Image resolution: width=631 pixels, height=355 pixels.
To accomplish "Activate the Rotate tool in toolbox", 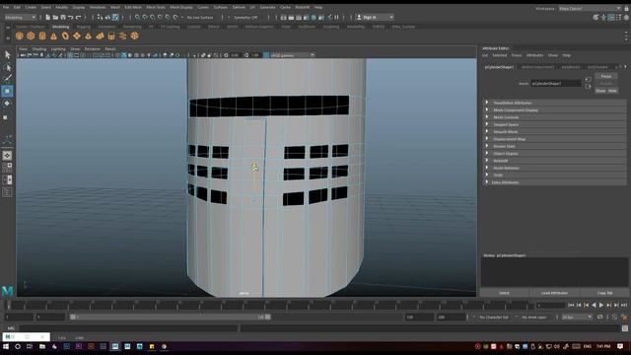I will tap(7, 104).
